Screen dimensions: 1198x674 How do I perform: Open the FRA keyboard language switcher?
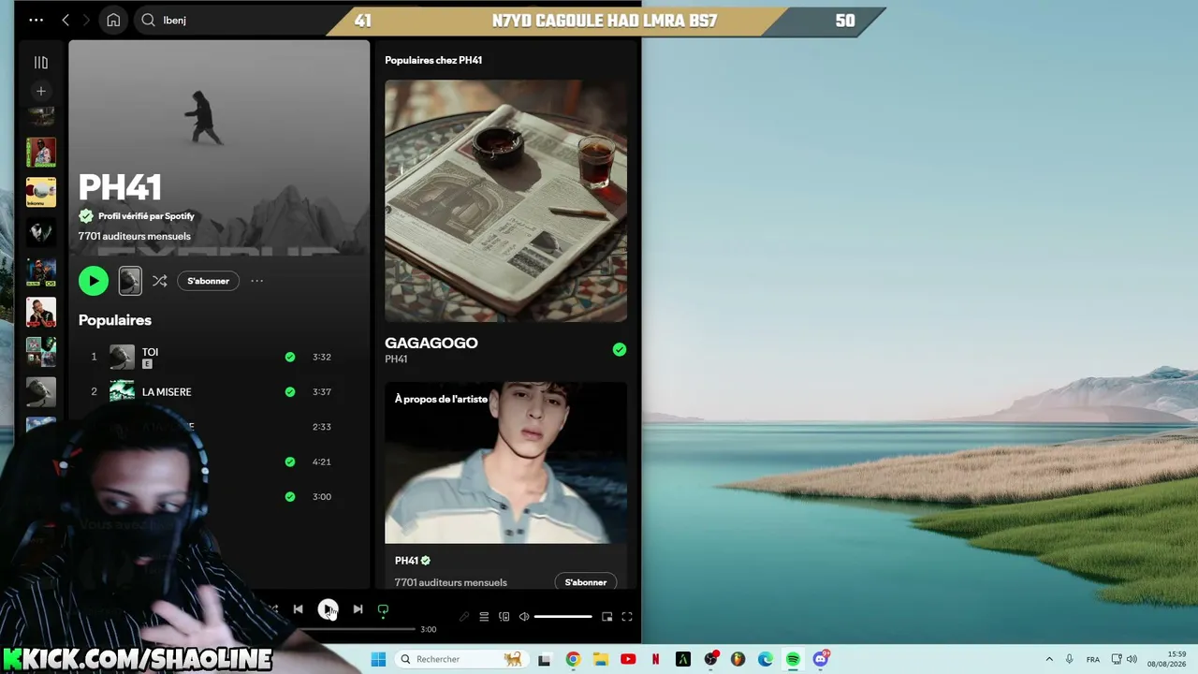[1093, 659]
